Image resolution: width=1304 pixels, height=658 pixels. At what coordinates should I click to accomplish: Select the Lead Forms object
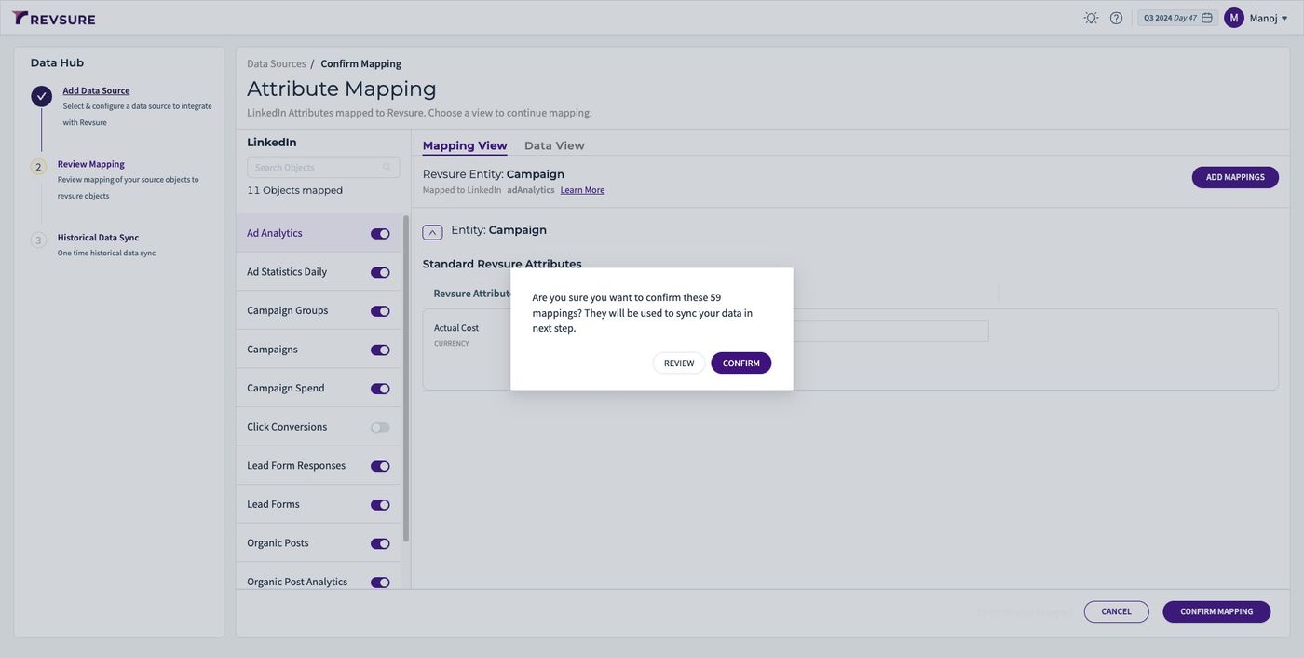(x=319, y=504)
